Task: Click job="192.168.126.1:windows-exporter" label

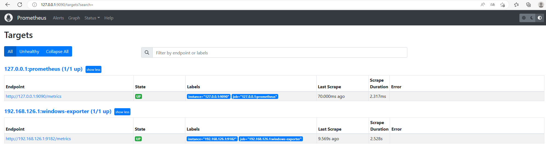Action: click(x=271, y=139)
